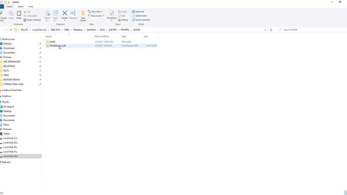Viewport: 347px width, 195px height.
Task: Open Network in the navigation pane
Action: coord(6,162)
